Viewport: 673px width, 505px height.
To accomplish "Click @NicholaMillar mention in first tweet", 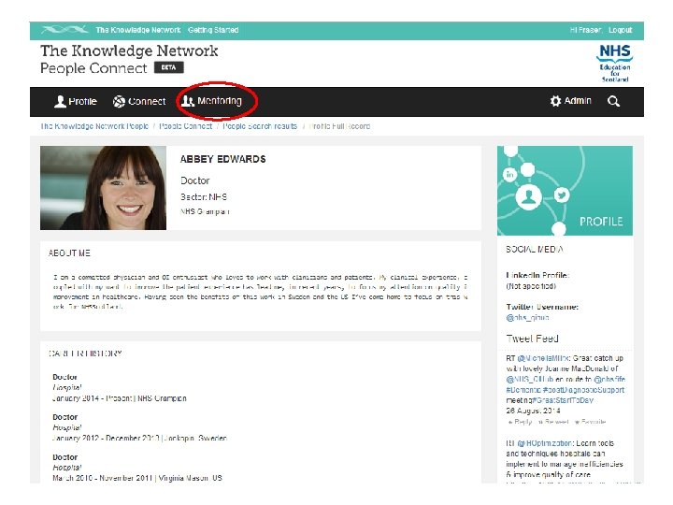I will (x=543, y=358).
